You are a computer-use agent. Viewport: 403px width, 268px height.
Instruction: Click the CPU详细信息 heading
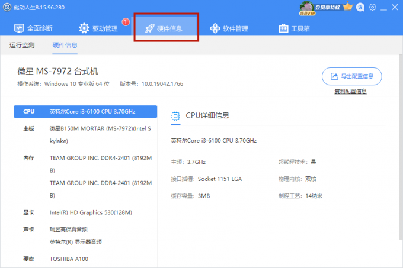207,115
